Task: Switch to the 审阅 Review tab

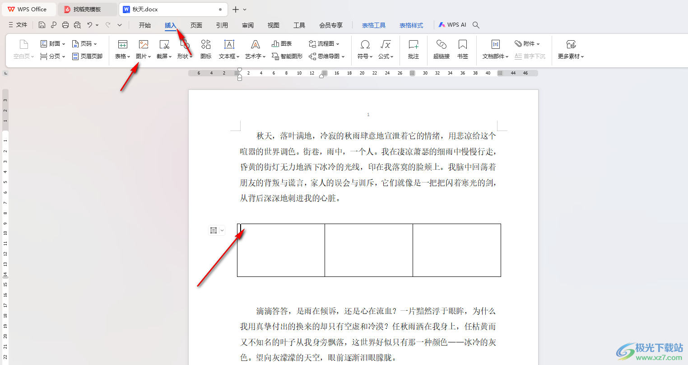Action: coord(248,25)
